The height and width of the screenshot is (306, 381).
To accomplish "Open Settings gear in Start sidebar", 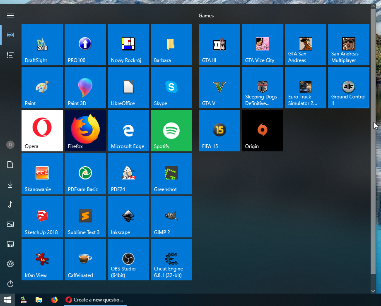I will pyautogui.click(x=10, y=264).
